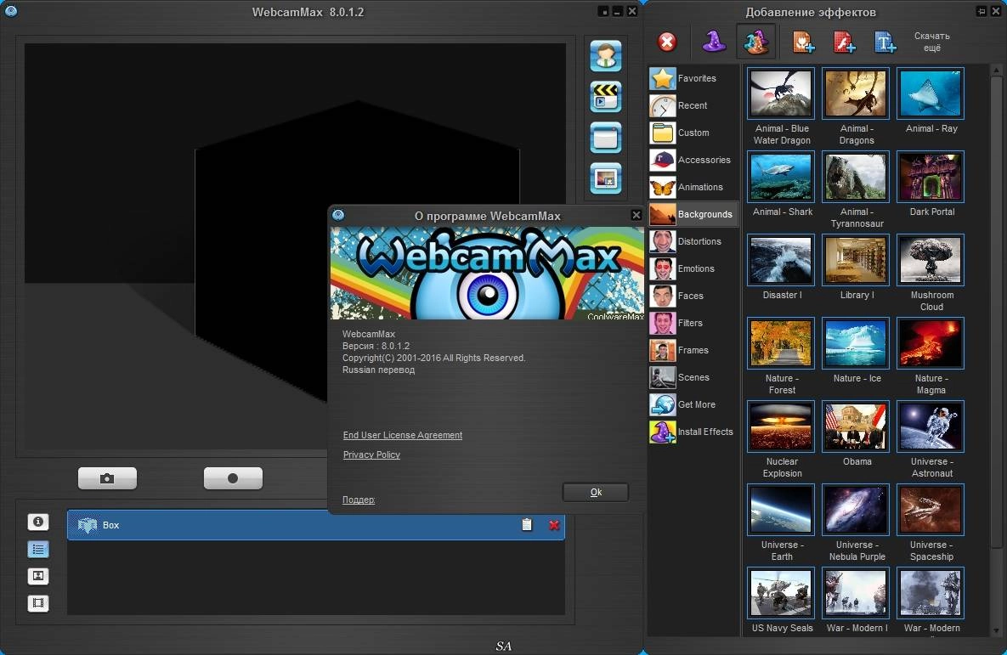Select Universe - Astronaut background thumbnail
Screen dimensions: 1007x655
(931, 426)
